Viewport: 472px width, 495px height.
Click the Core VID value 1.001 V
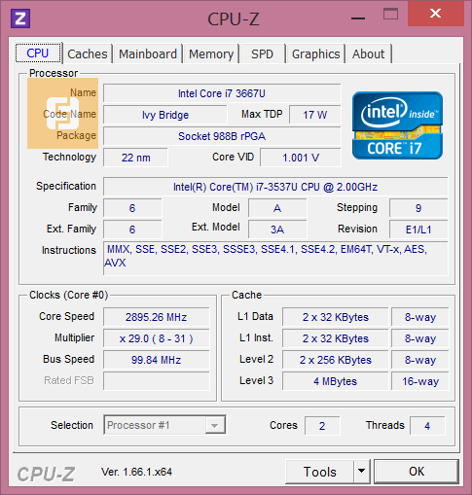coord(301,158)
